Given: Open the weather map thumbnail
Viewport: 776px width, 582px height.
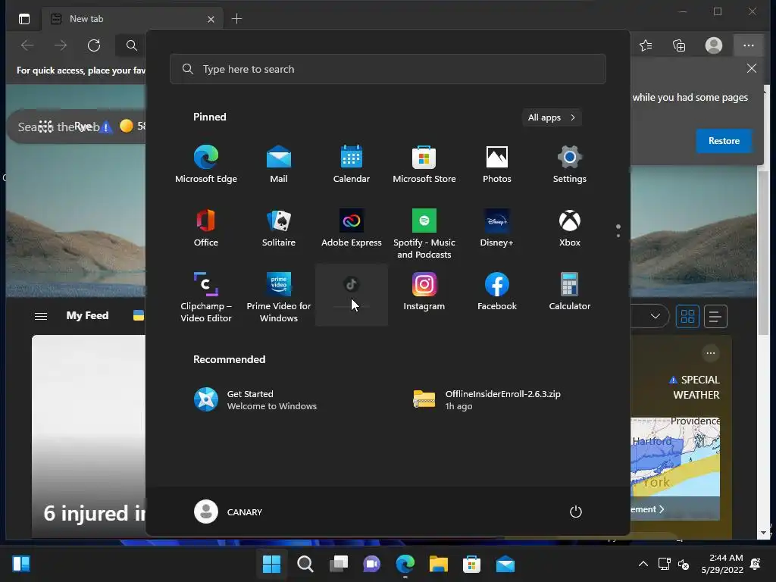Looking at the screenshot, I should pyautogui.click(x=675, y=456).
